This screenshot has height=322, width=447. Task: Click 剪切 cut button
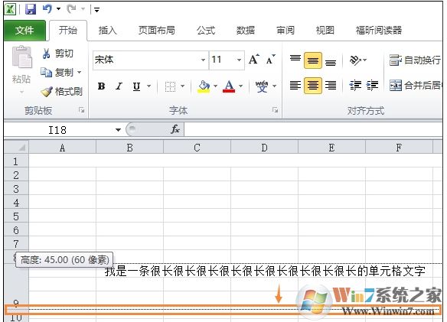[x=58, y=54]
